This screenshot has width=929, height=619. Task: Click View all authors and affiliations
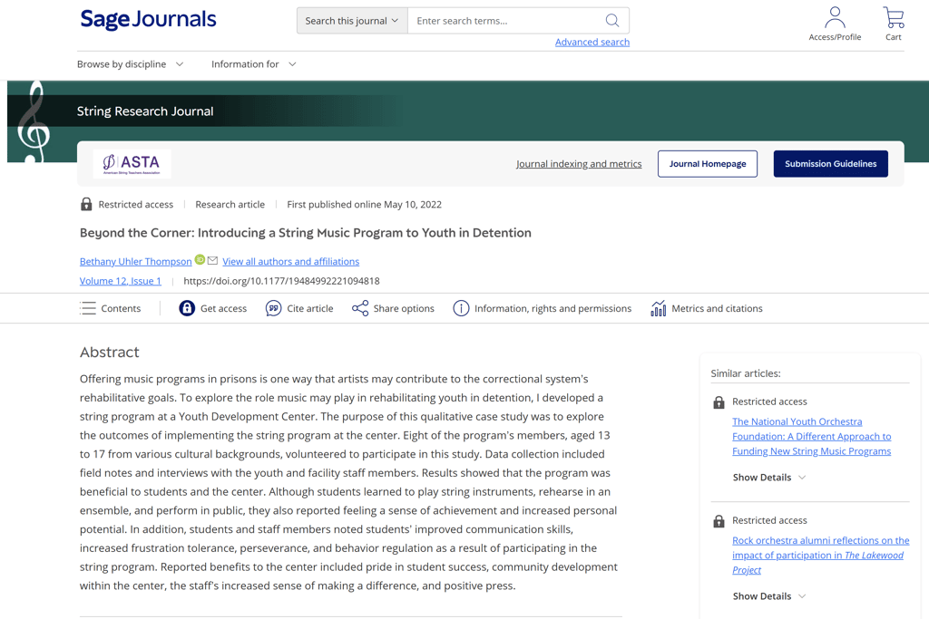click(291, 262)
